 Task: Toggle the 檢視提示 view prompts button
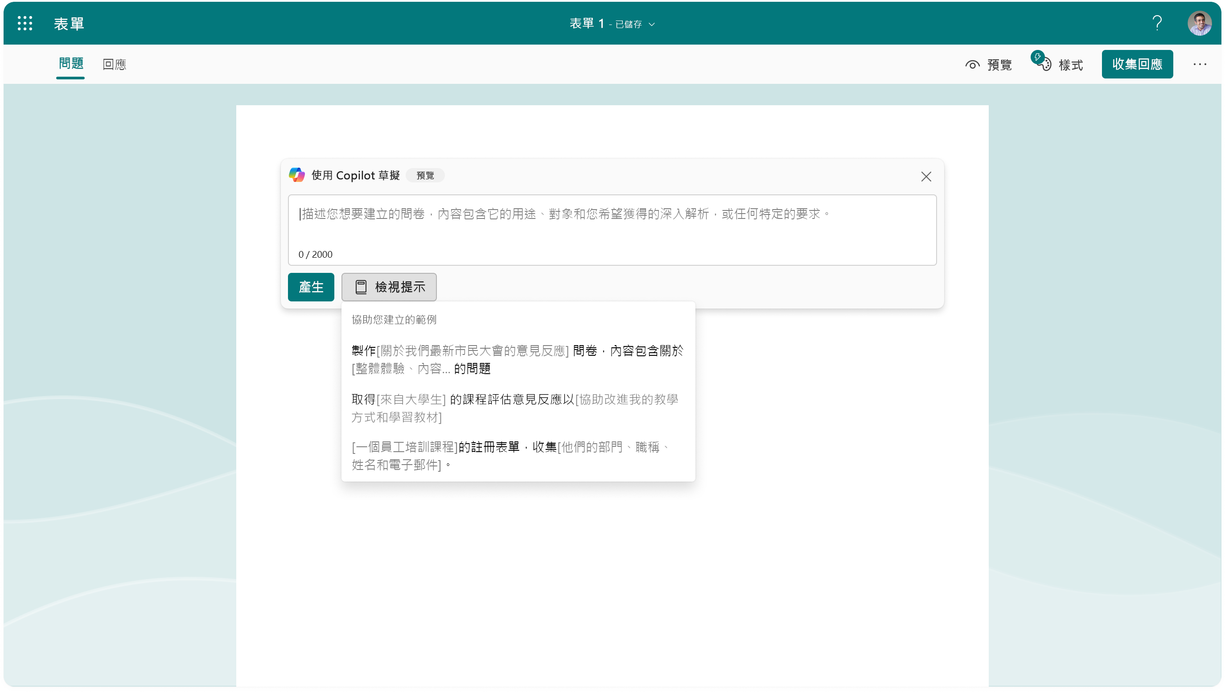[x=389, y=287]
